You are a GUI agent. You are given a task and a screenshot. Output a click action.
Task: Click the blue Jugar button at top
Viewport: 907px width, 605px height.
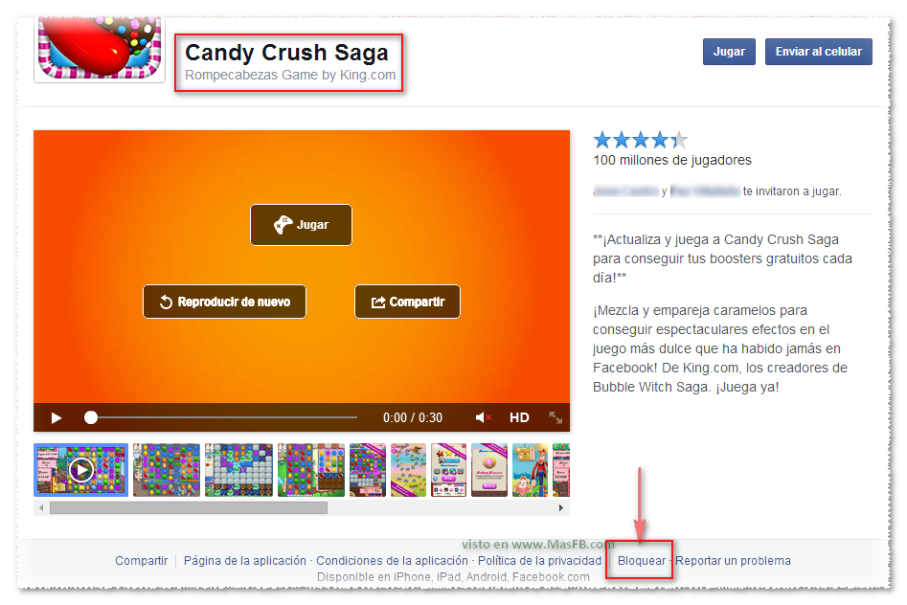[729, 52]
